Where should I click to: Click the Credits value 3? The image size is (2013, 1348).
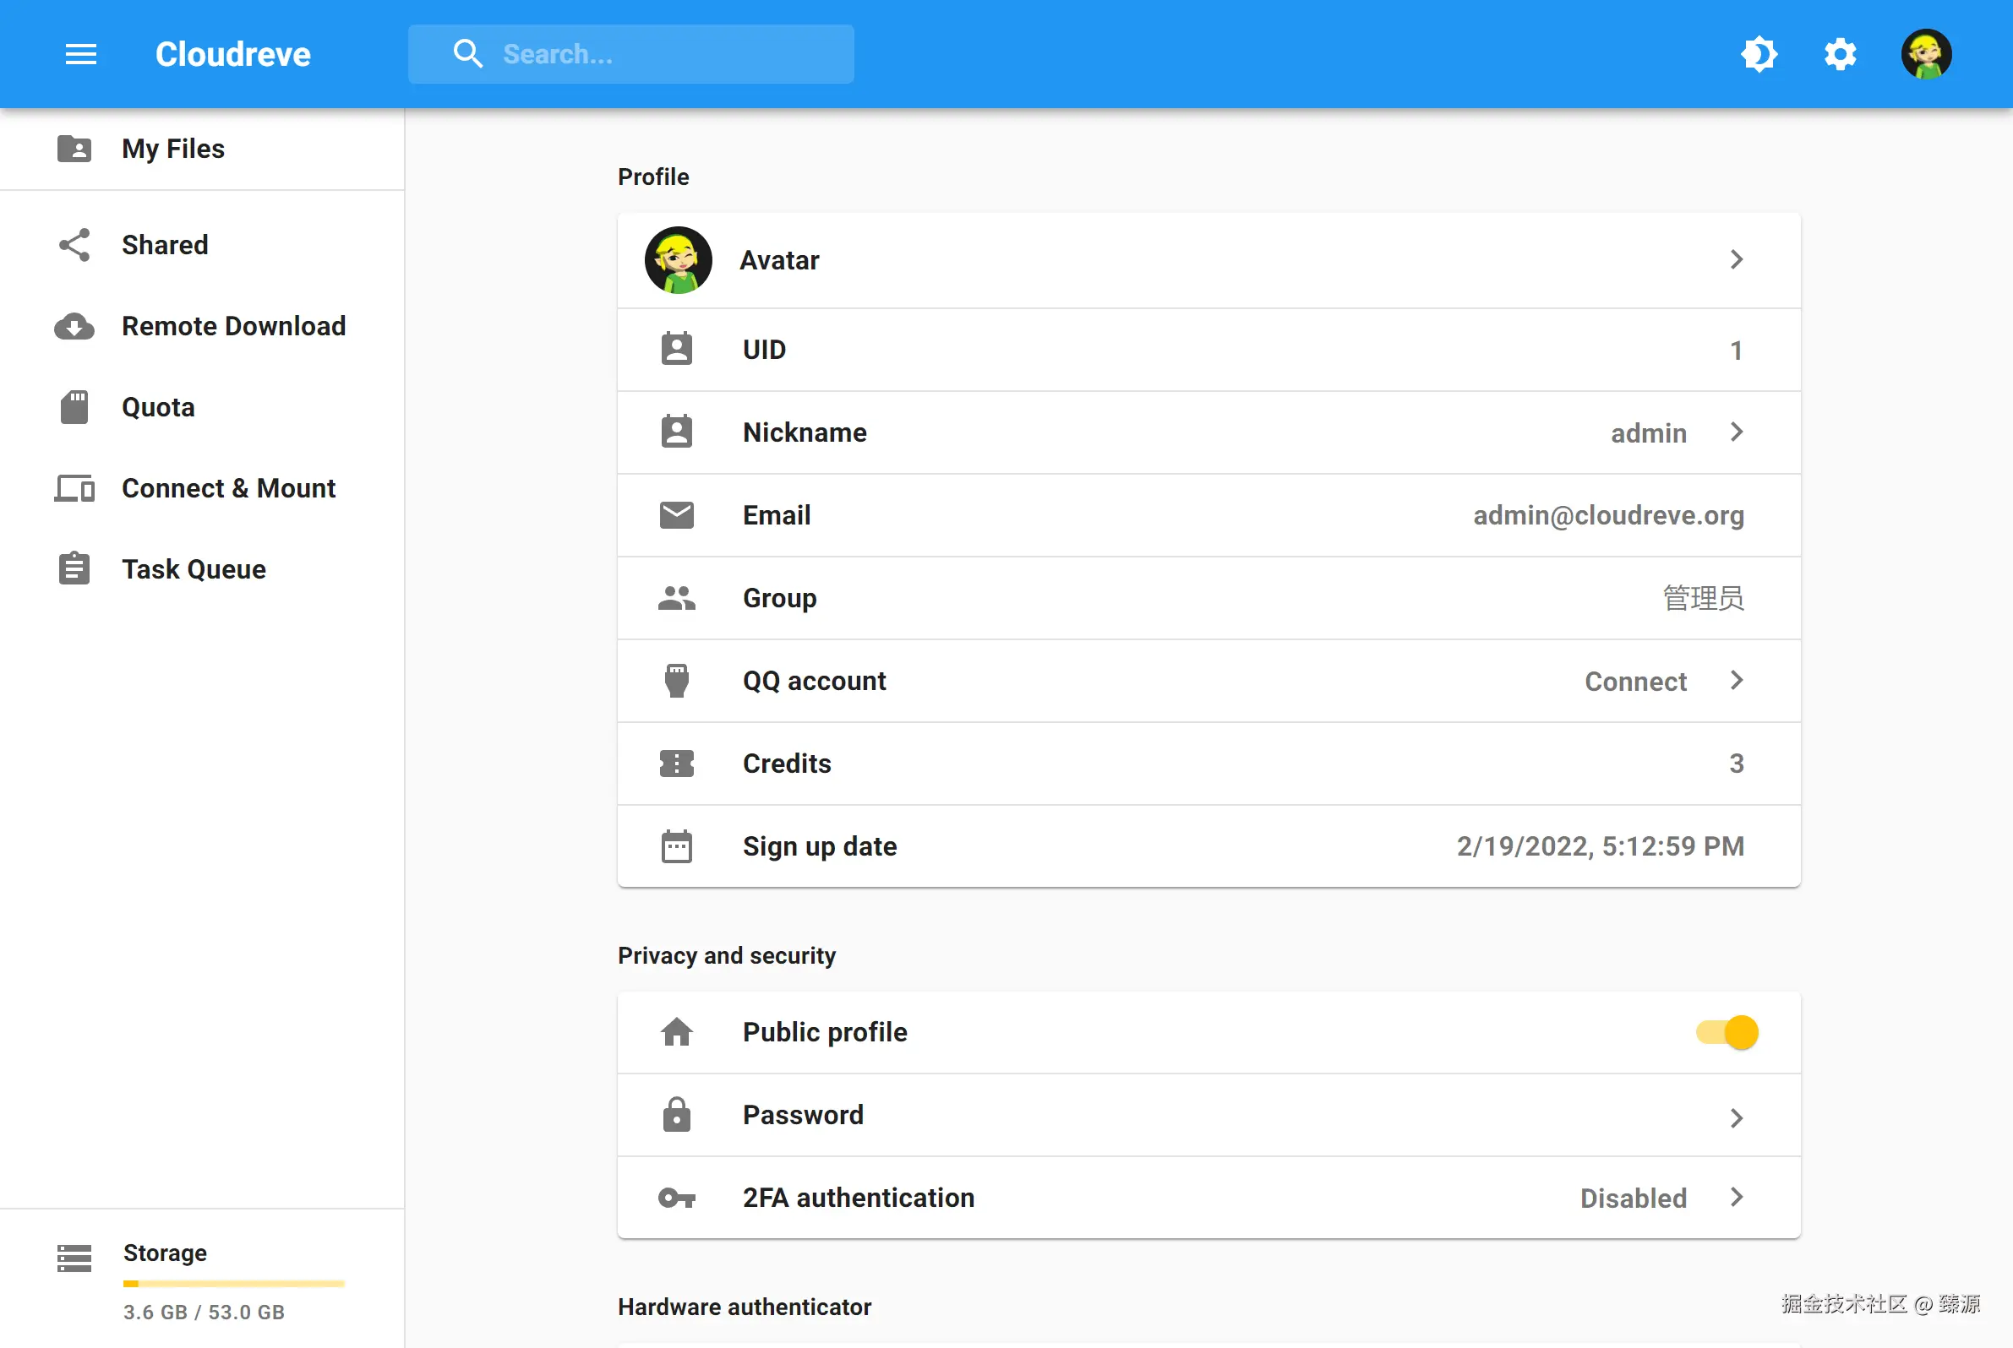click(1736, 764)
